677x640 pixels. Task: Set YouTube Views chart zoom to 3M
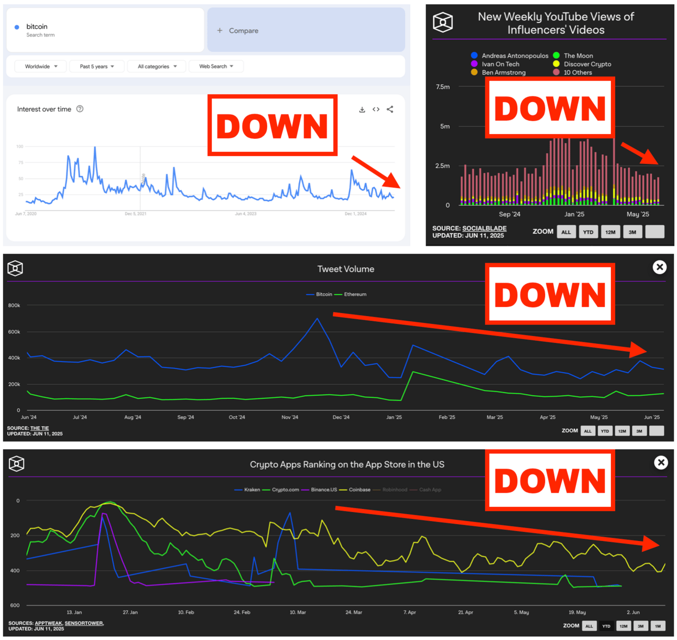632,232
